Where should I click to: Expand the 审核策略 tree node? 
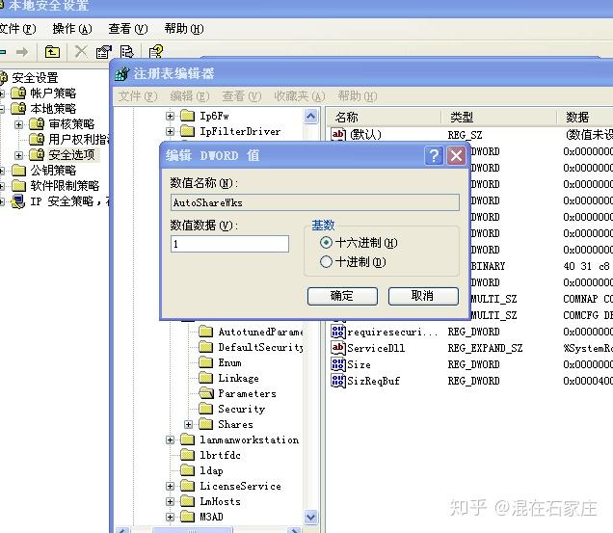(18, 124)
